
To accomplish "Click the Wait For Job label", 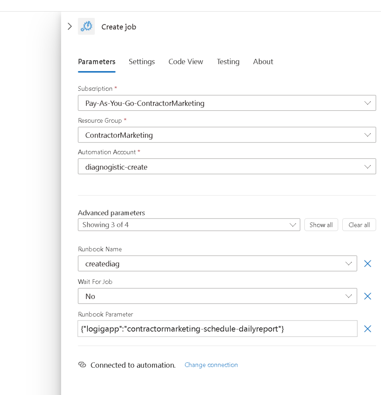I will click(x=95, y=281).
